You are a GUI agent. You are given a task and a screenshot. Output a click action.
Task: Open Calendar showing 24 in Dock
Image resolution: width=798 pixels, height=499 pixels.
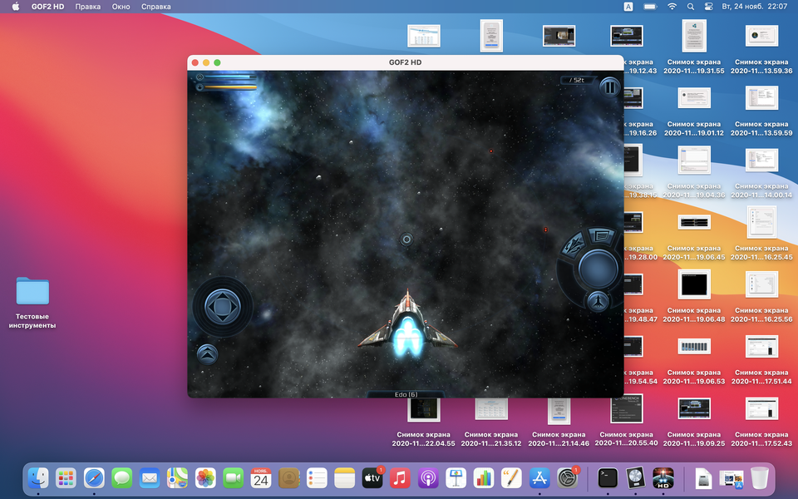[261, 478]
